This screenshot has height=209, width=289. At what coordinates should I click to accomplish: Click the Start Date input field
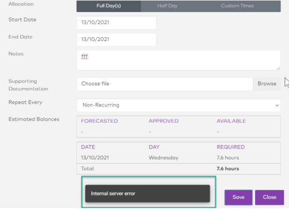116,22
